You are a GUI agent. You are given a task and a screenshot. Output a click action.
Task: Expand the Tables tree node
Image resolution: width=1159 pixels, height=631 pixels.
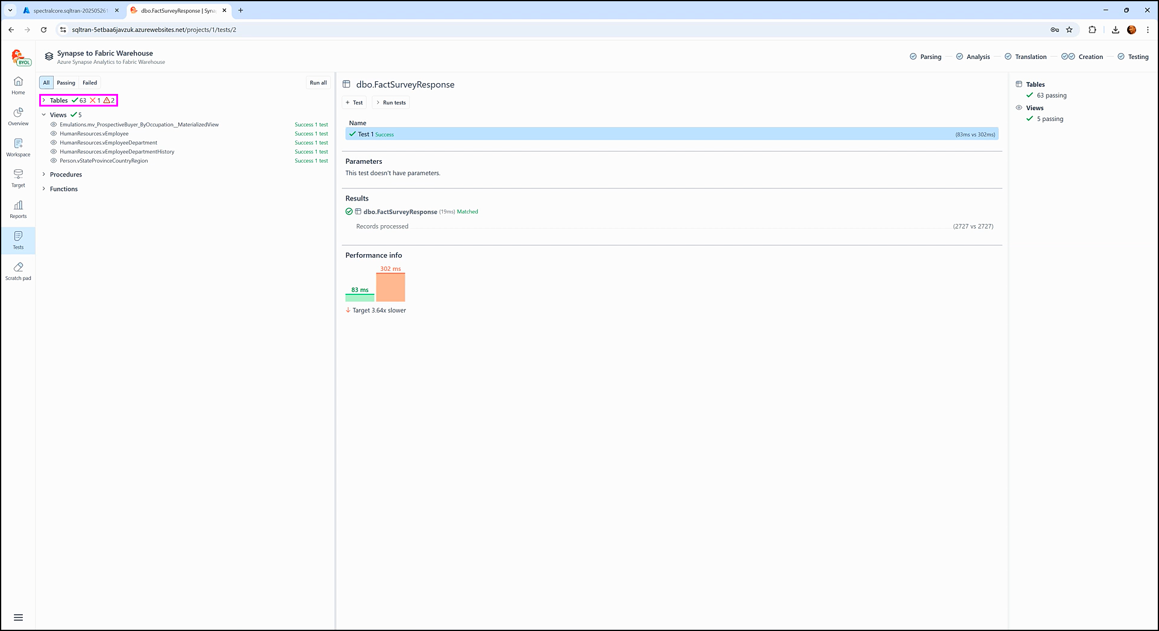(44, 101)
